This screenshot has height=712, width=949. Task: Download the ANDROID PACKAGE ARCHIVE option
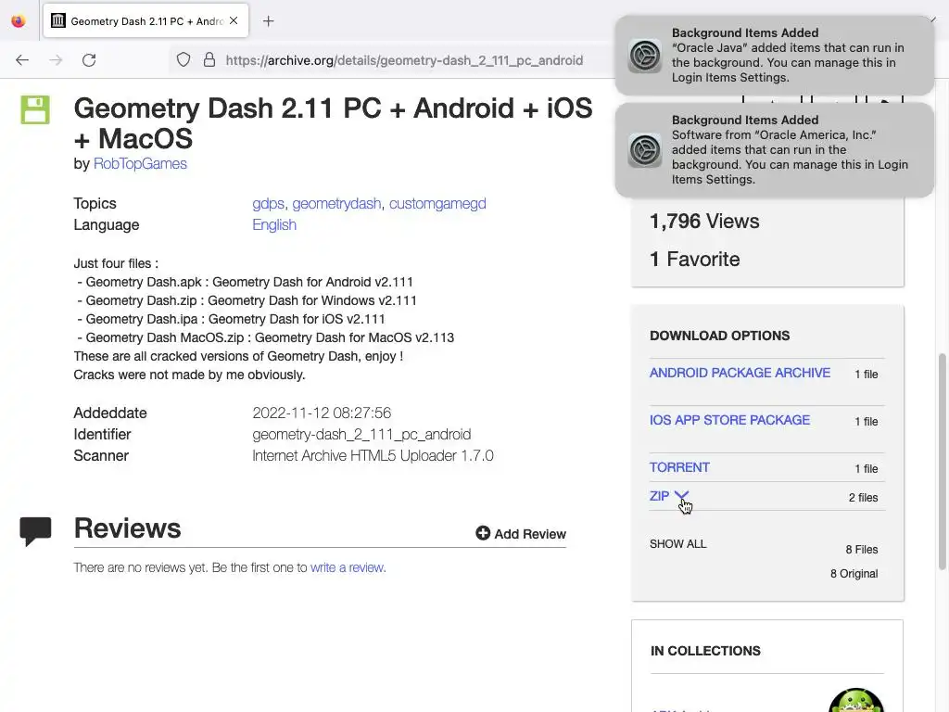(740, 373)
